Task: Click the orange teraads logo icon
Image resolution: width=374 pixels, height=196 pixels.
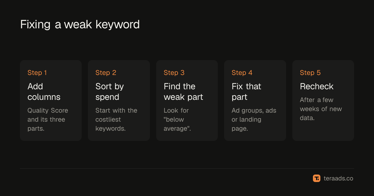Action: [317, 178]
